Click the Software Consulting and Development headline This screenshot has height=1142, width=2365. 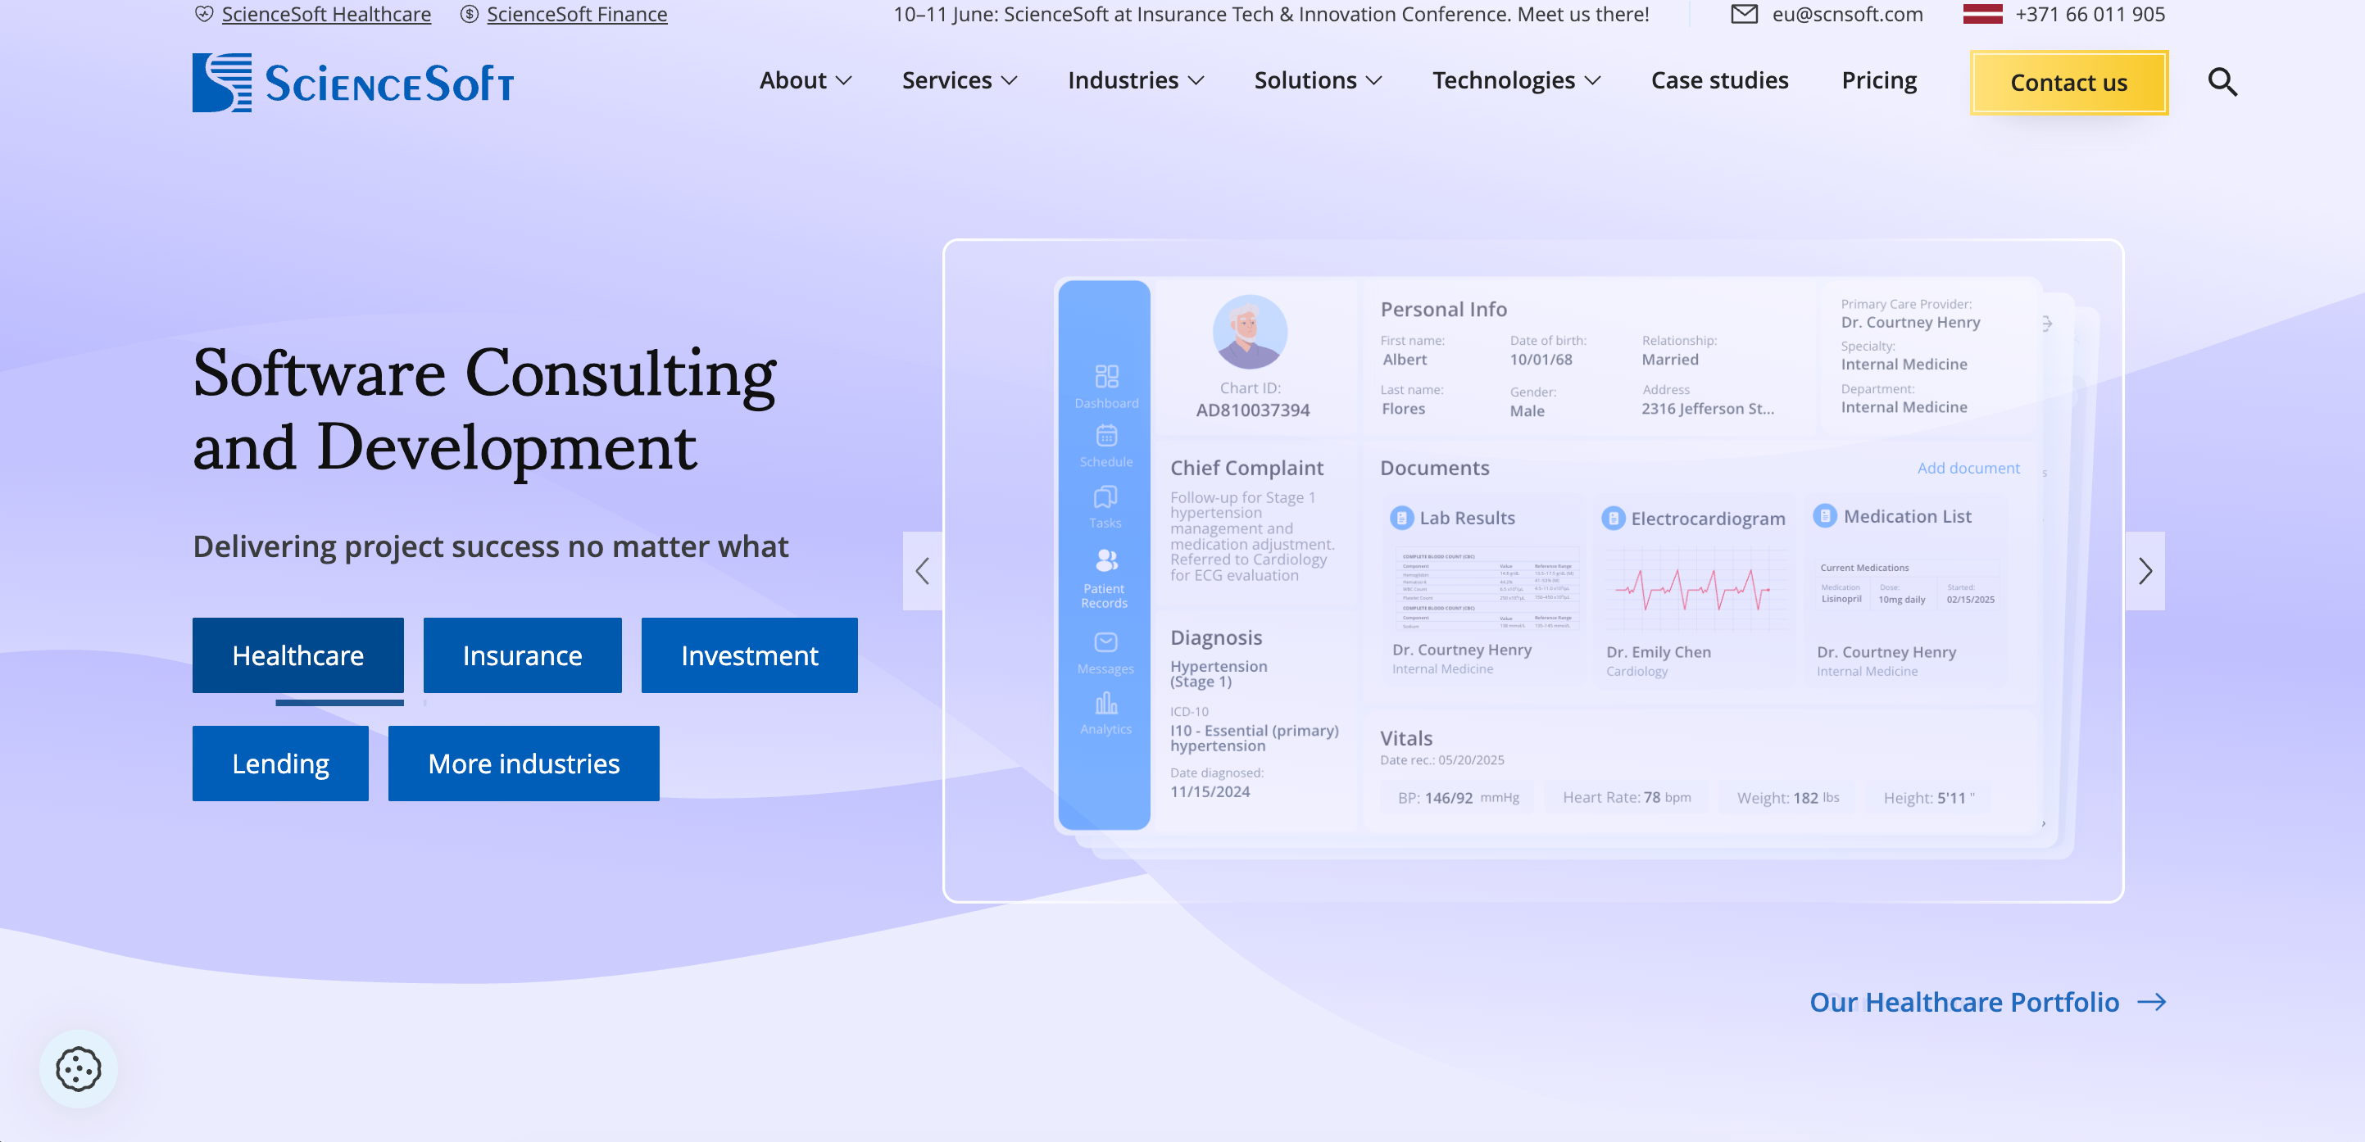click(483, 410)
